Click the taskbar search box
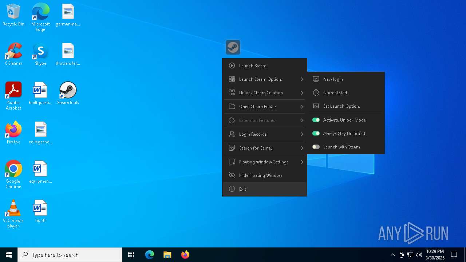Viewport: 466px width, 262px height. [70, 255]
